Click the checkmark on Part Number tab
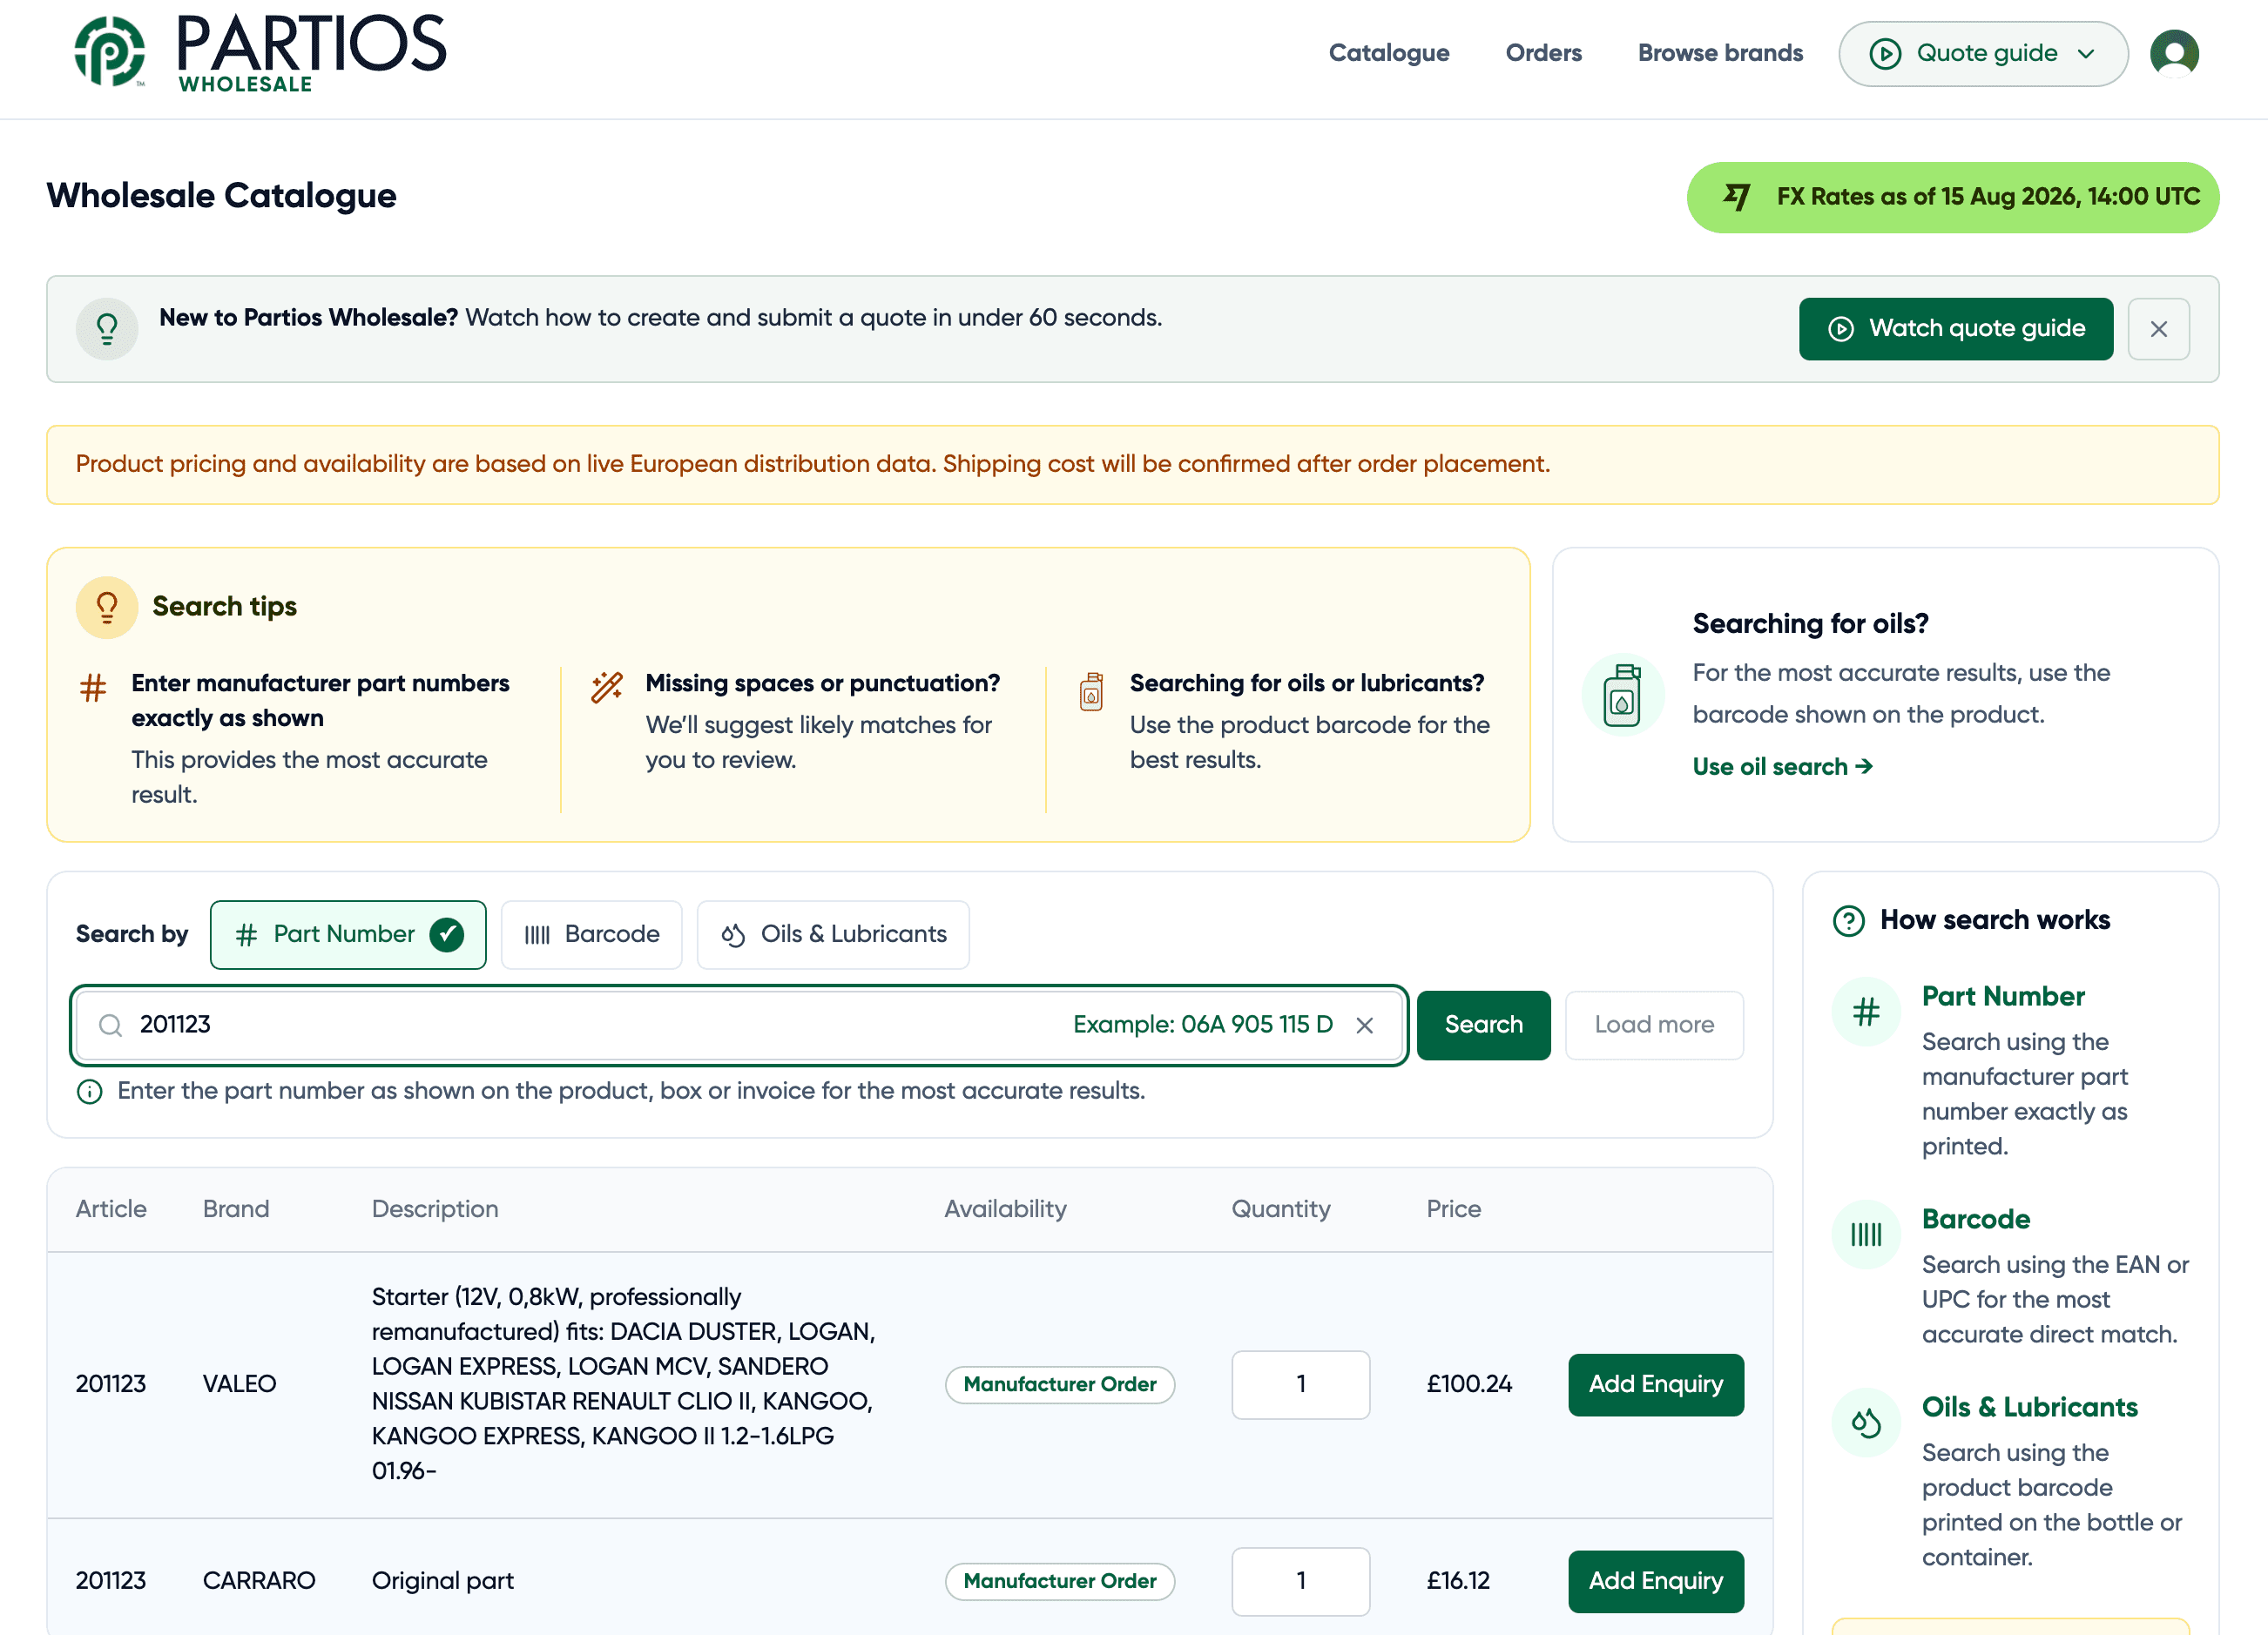Image resolution: width=2268 pixels, height=1635 pixels. [x=446, y=934]
